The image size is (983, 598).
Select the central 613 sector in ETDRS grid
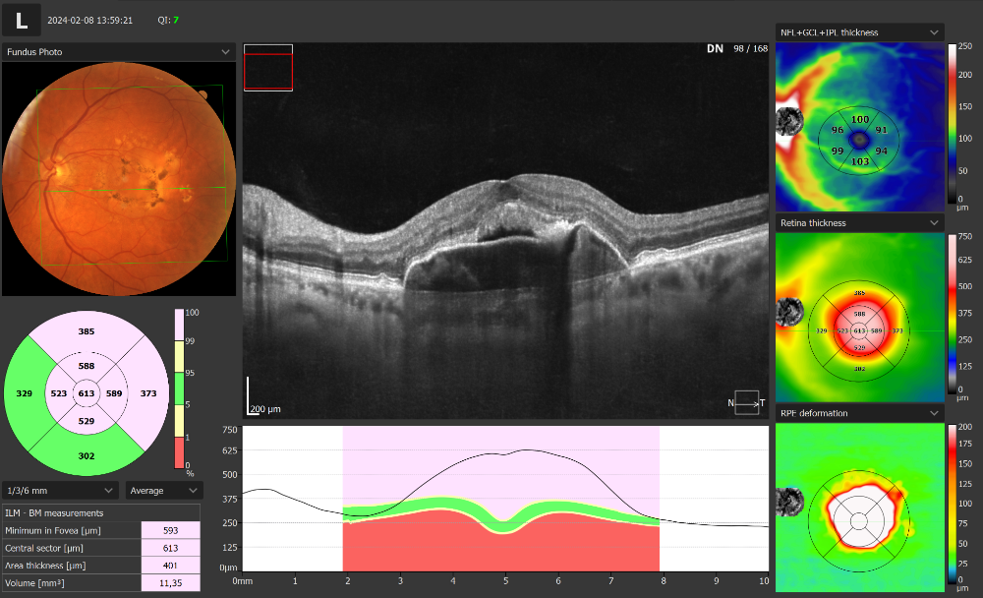(87, 393)
